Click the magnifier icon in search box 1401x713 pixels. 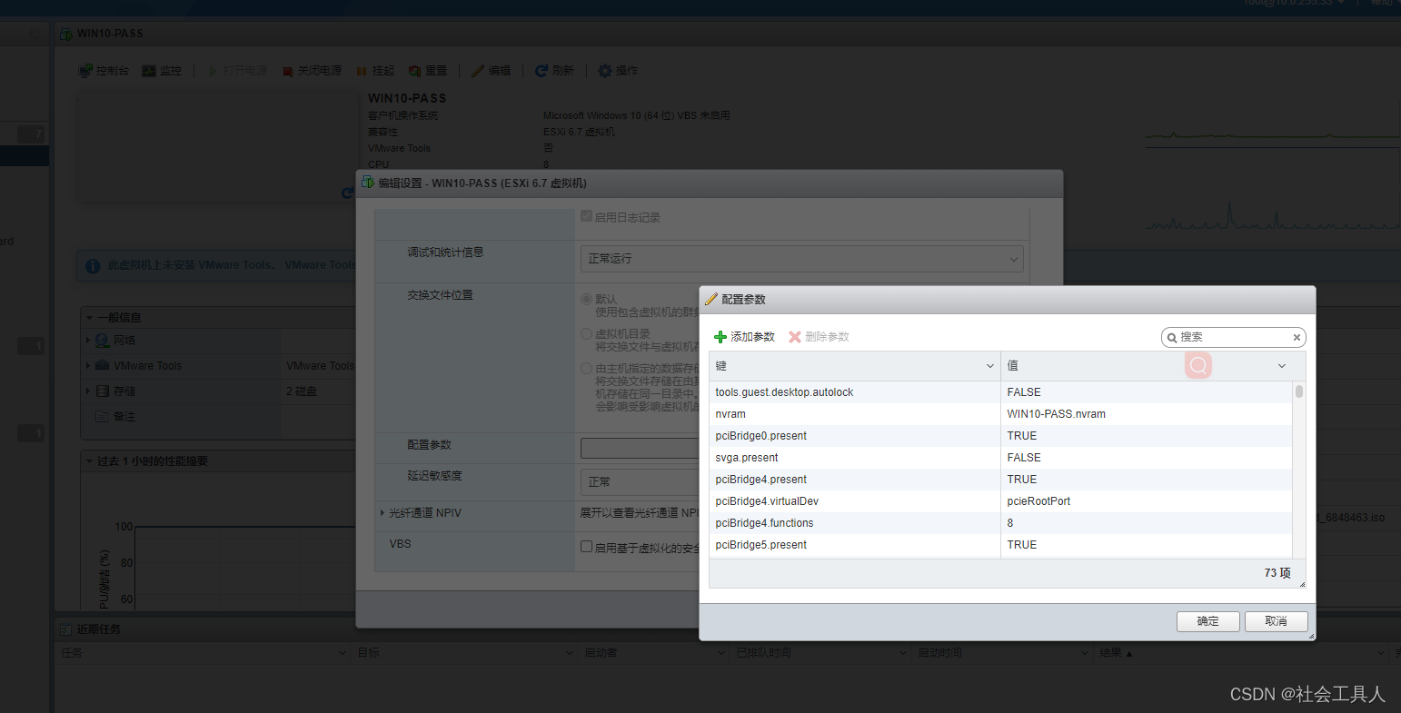(x=1172, y=338)
